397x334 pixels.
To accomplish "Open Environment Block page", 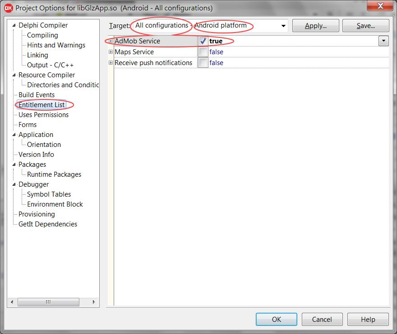I will click(x=55, y=204).
